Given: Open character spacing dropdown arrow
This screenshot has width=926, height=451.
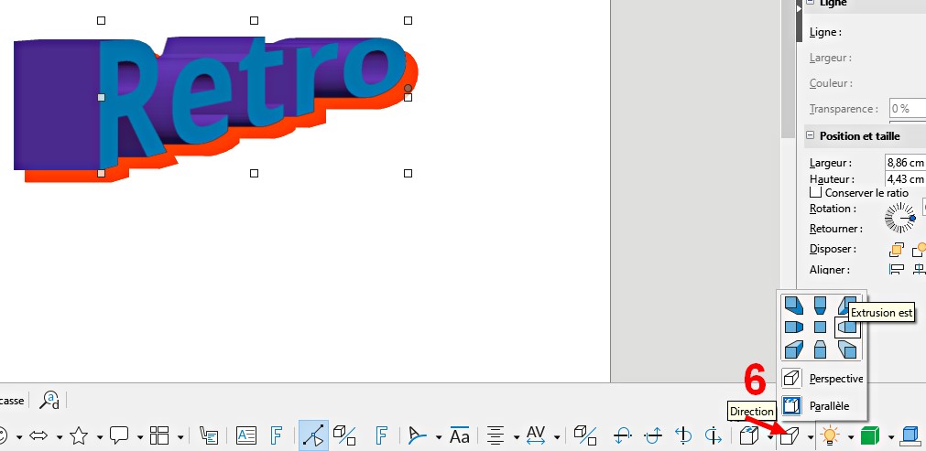Looking at the screenshot, I should tap(557, 437).
